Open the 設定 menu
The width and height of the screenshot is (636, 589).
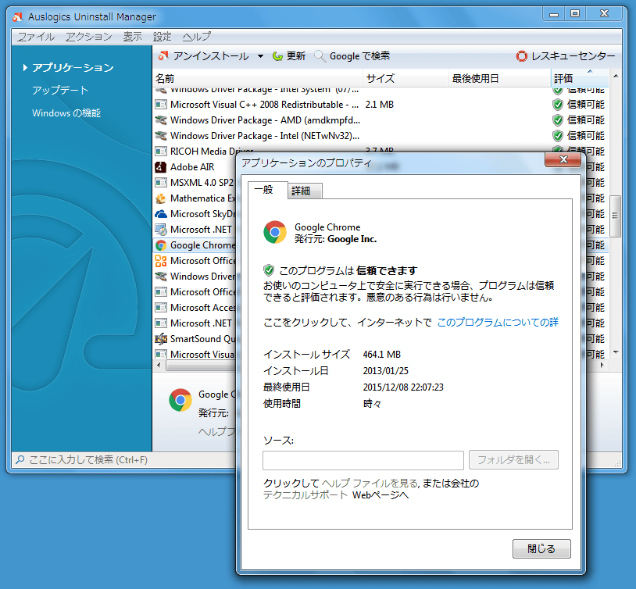tap(163, 37)
